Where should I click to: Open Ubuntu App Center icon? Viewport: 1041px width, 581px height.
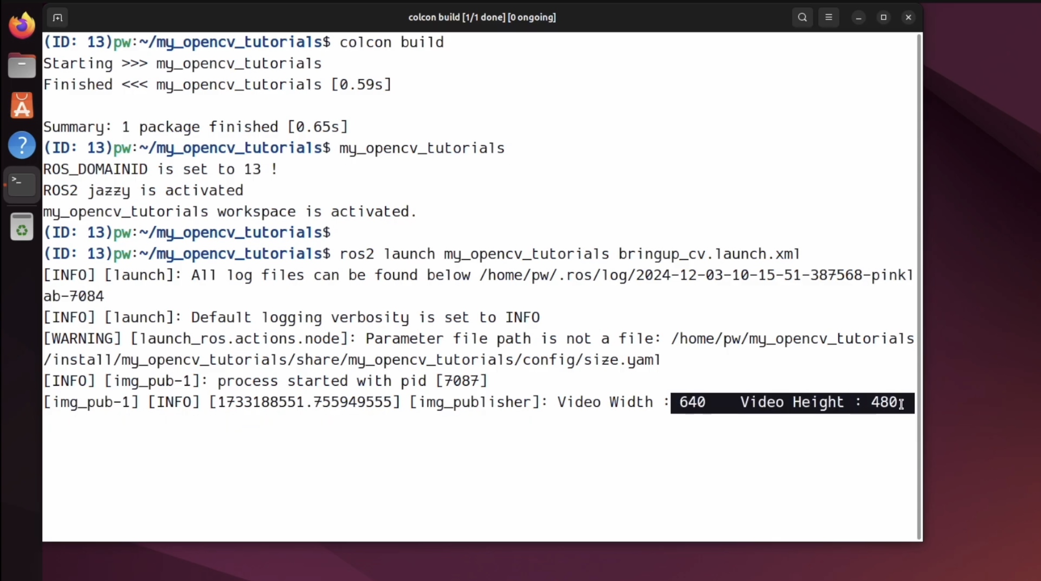click(x=22, y=105)
